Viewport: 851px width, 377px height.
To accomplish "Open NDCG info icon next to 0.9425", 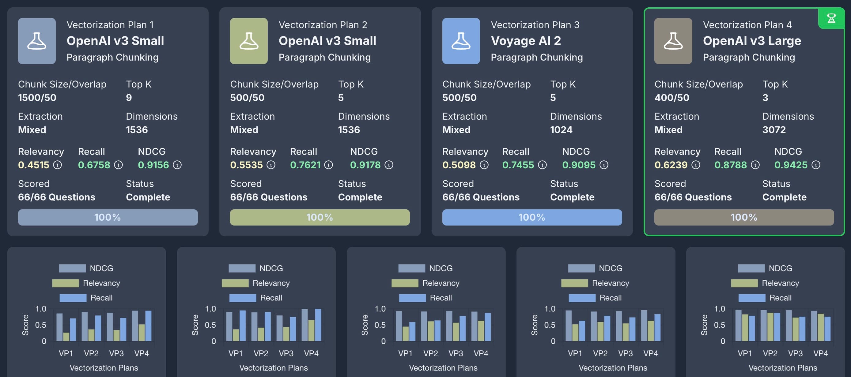I will tap(816, 165).
